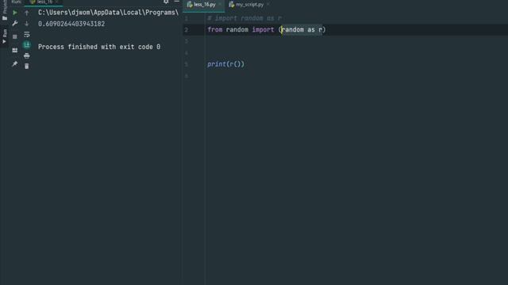Click line number 2 in gutter
Image resolution: width=508 pixels, height=285 pixels.
[x=187, y=30]
